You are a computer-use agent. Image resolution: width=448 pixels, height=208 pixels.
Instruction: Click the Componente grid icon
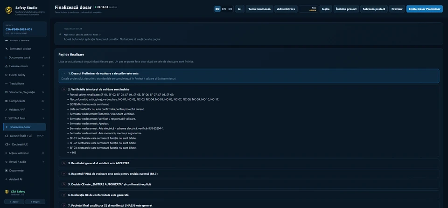click(6, 101)
